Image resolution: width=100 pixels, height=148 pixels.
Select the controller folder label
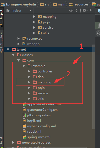coord(45,71)
